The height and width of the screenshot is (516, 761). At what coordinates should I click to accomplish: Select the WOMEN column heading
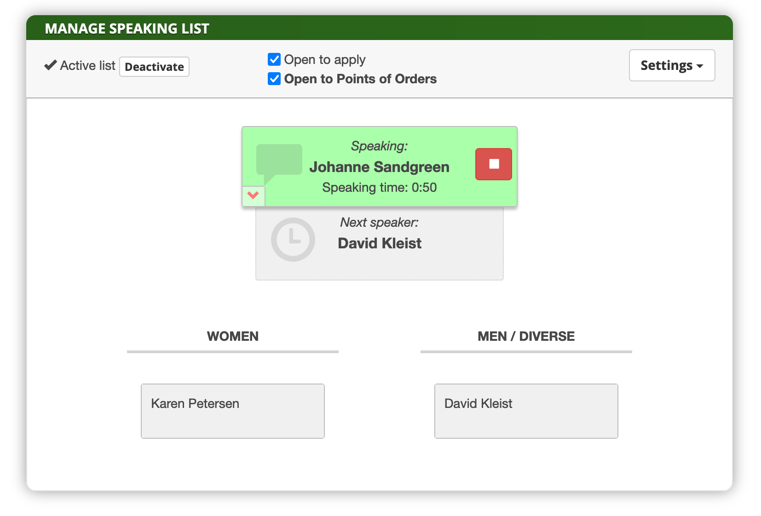232,336
